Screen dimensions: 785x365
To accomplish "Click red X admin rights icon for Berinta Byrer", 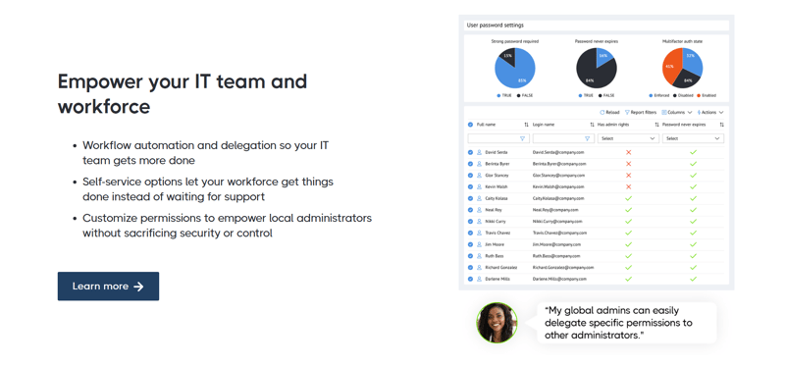I will [x=629, y=164].
